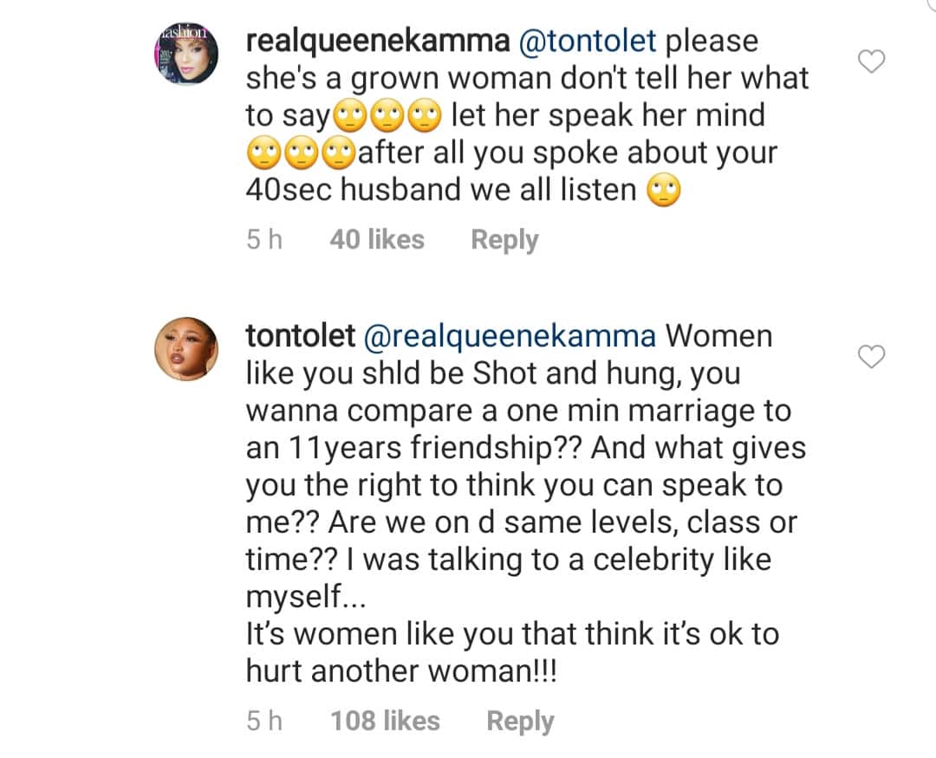
Task: Reply to tontolet's comment
Action: (x=520, y=721)
